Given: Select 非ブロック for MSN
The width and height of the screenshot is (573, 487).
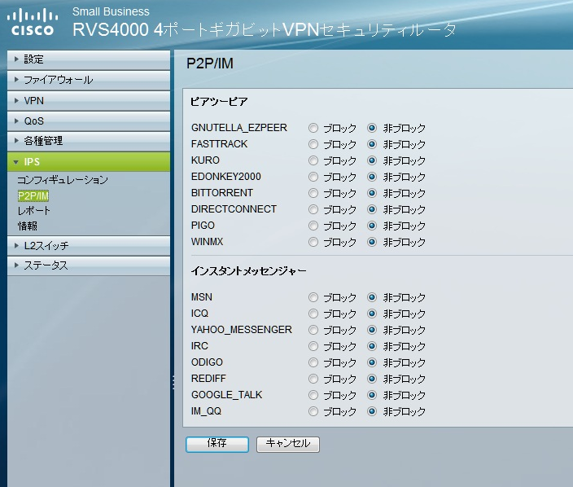Looking at the screenshot, I should tap(372, 297).
